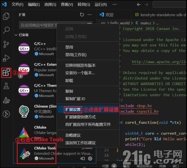
Task: Collapse the 已安装 section
Action: (x=22, y=35)
